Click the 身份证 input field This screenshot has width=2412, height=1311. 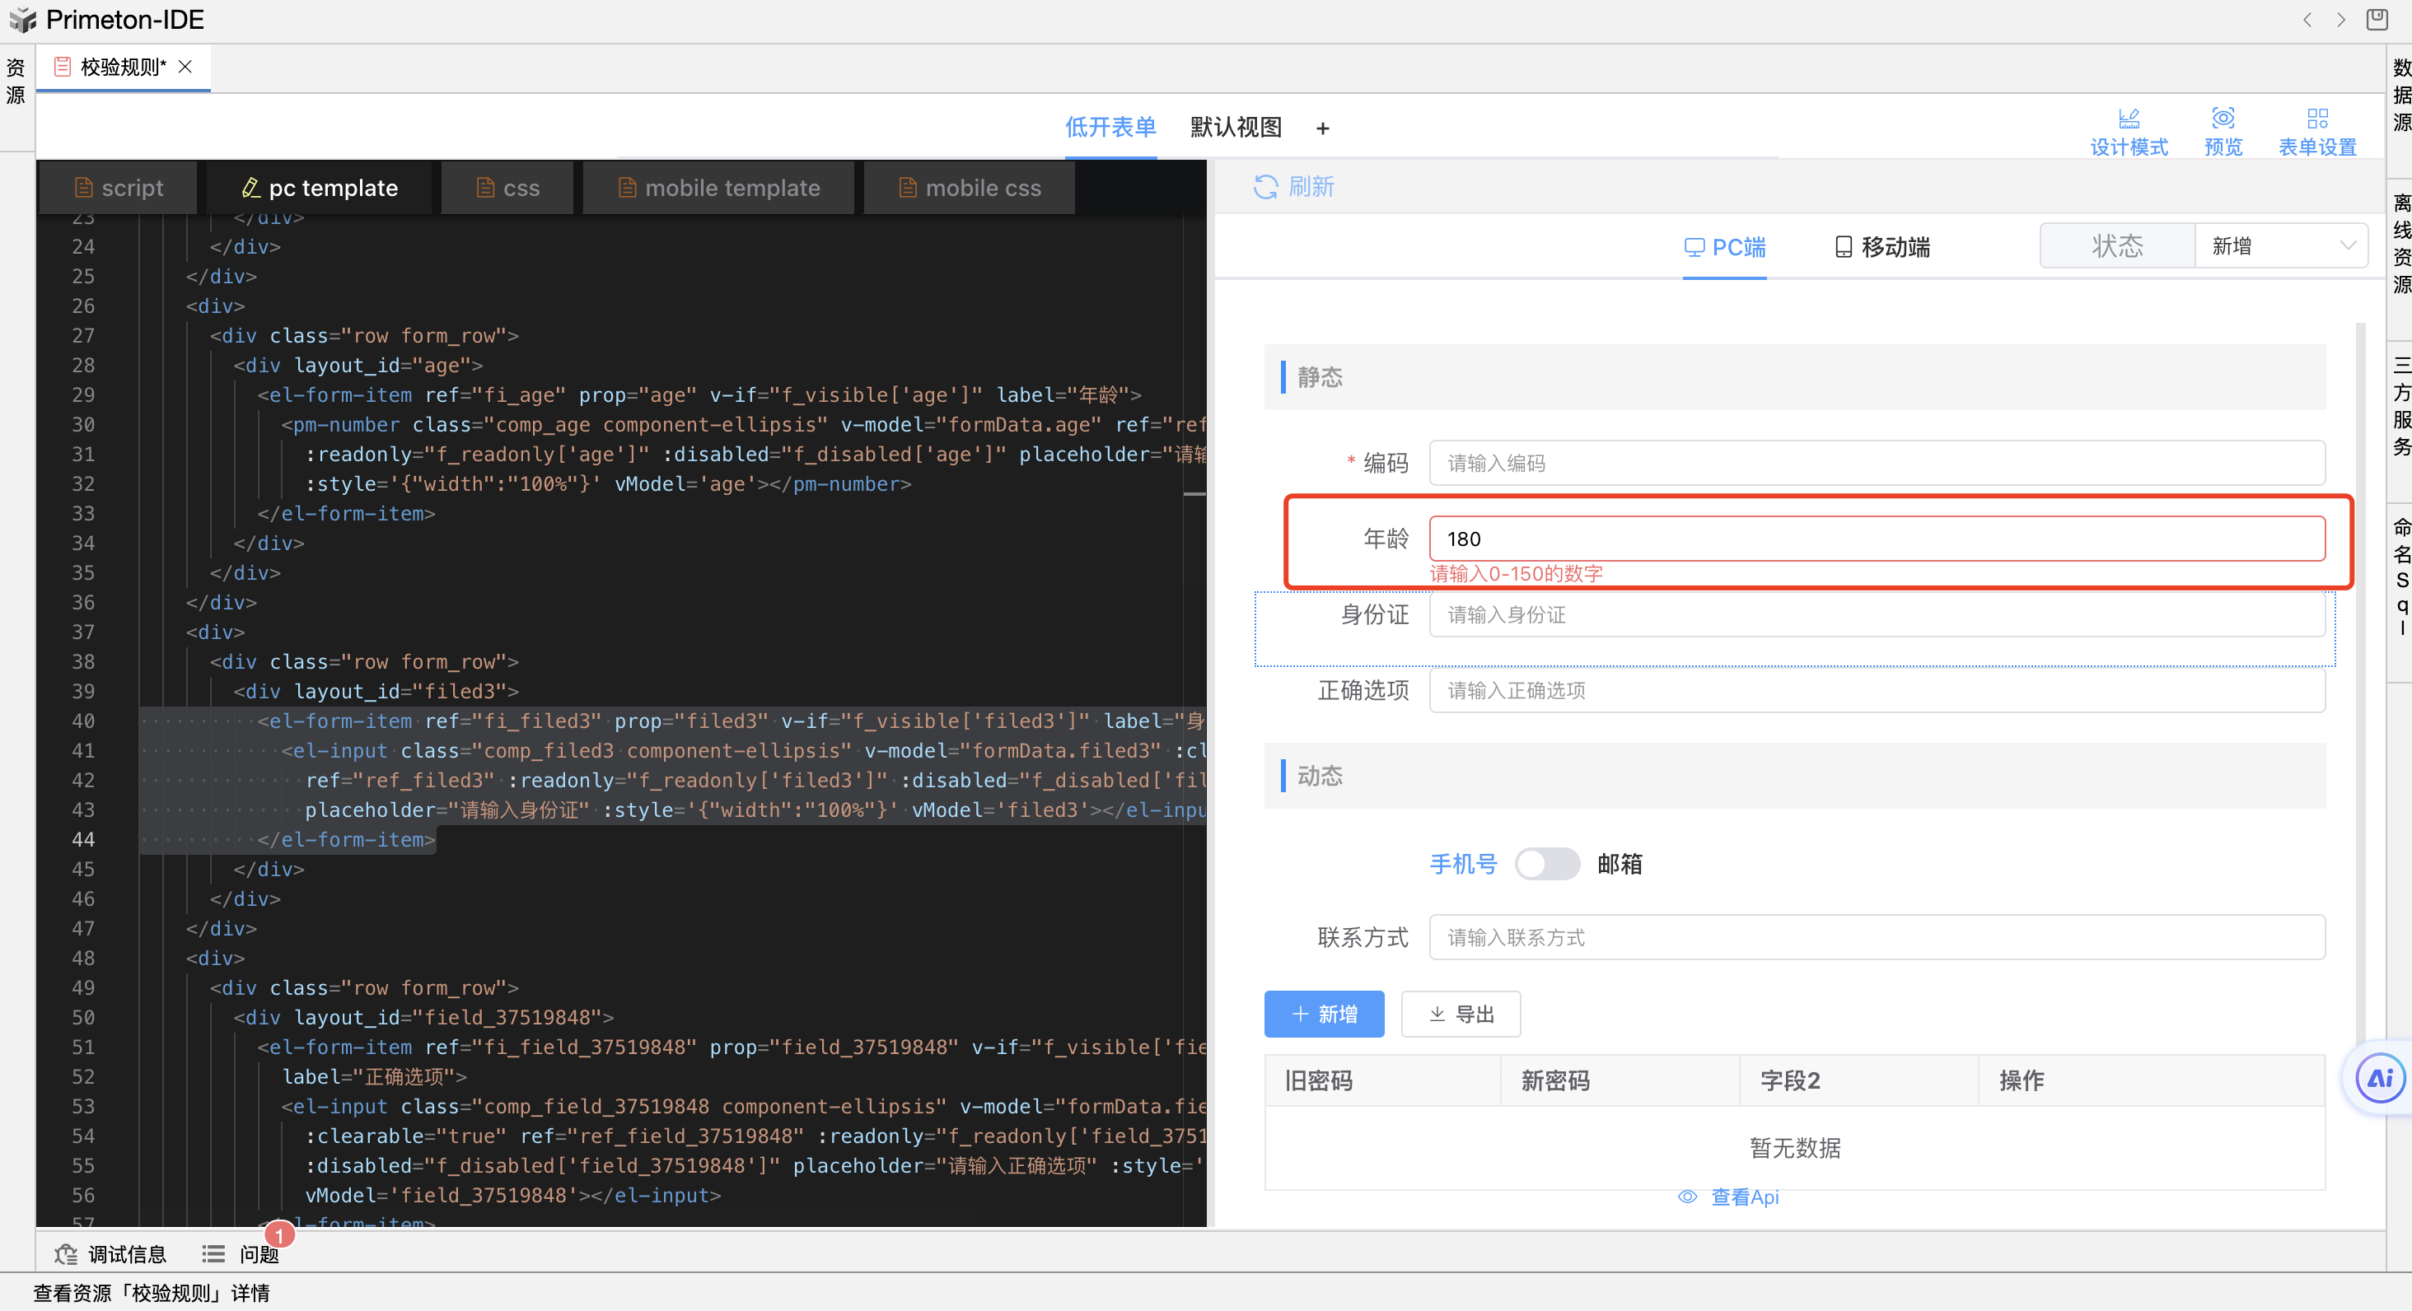coord(1876,615)
